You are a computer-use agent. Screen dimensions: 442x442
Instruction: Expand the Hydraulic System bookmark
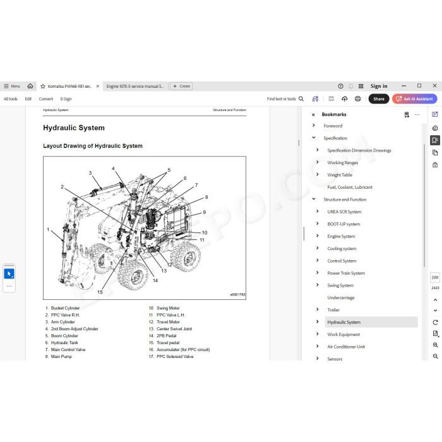point(318,321)
